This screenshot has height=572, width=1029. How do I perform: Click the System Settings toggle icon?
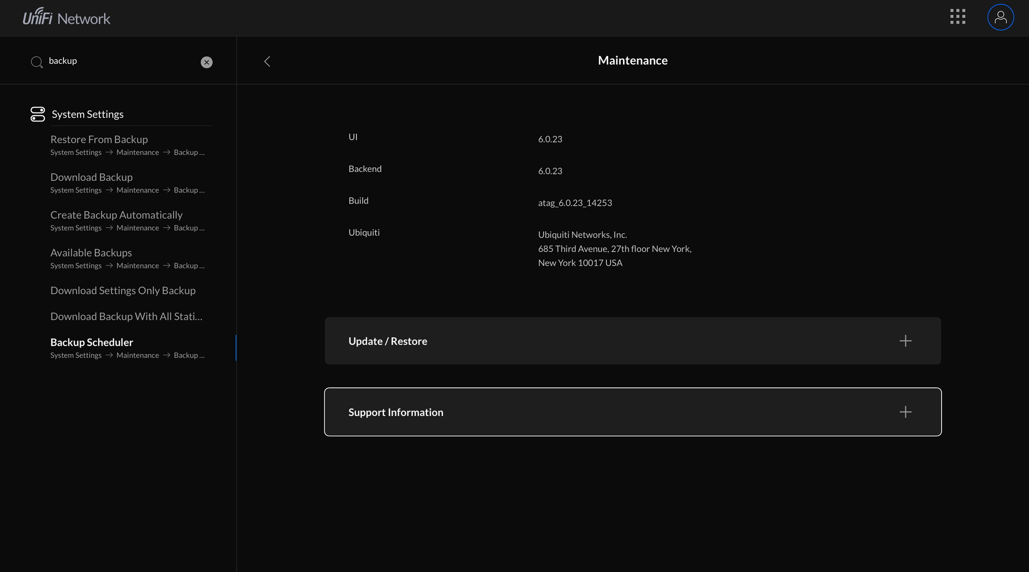(x=38, y=114)
